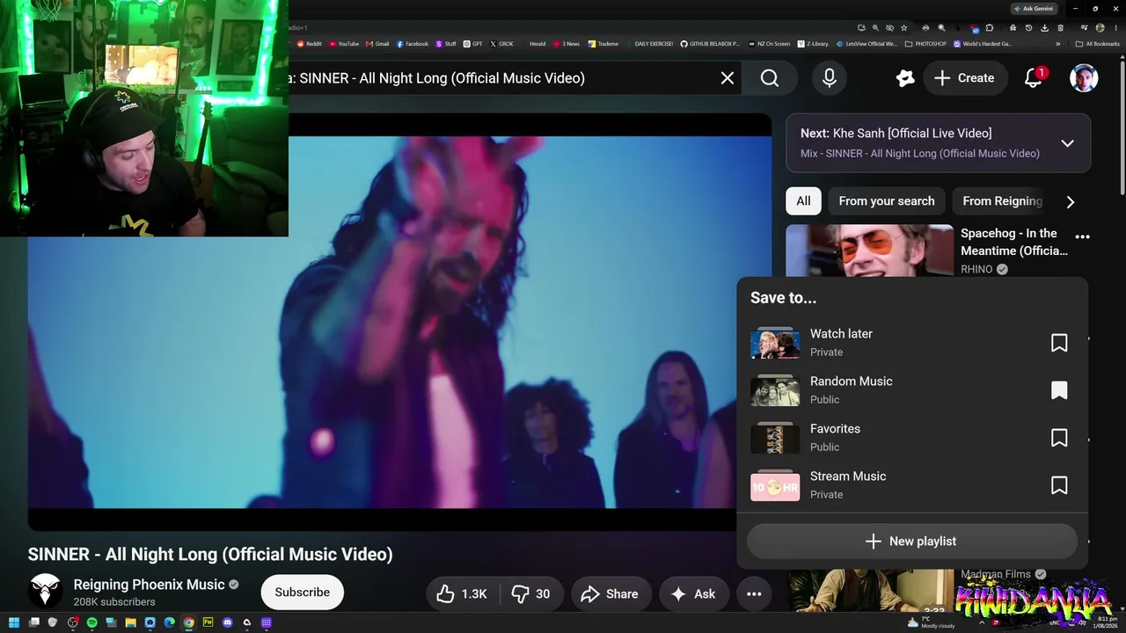Click Reigning Phoenix Music channel avatar
Screen dimensions: 1126x633
45,592
